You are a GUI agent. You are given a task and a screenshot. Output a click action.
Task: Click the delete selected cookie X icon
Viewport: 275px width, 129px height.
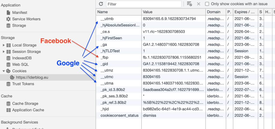[x=198, y=4]
